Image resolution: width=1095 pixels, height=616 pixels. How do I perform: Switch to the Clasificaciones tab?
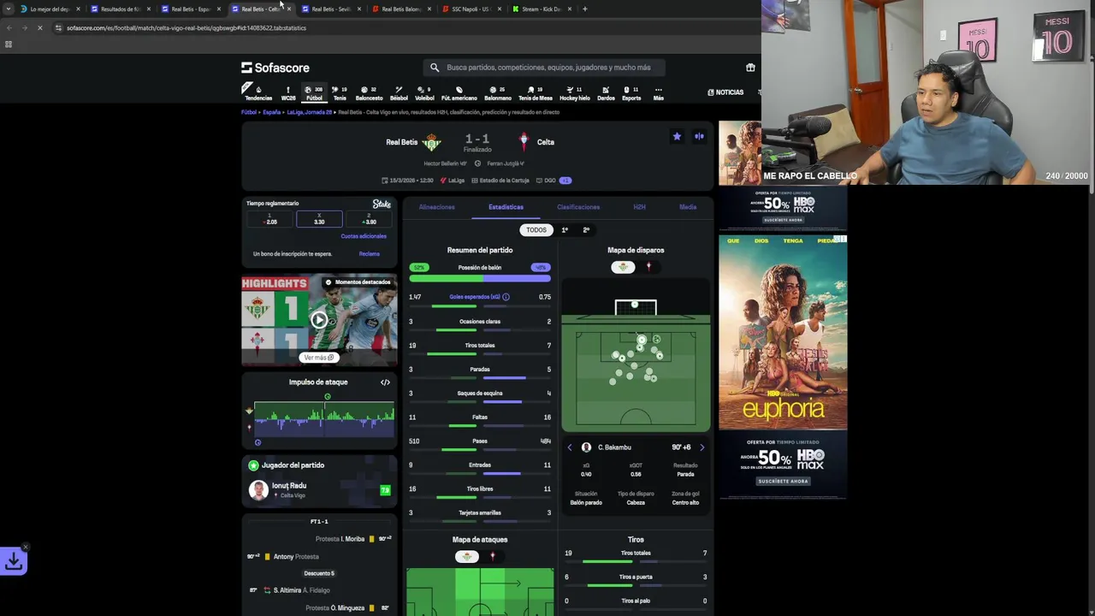point(578,207)
